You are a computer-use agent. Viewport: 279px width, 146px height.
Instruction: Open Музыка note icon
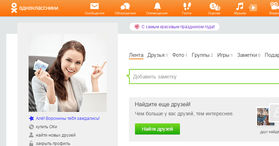coord(239,6)
